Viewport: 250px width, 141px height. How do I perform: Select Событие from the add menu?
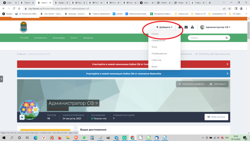coord(156,60)
